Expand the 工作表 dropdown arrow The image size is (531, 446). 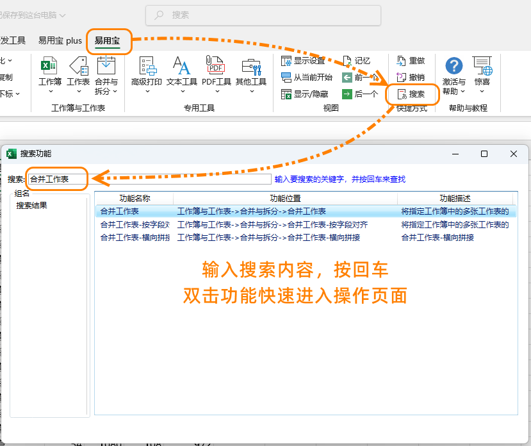tap(79, 92)
